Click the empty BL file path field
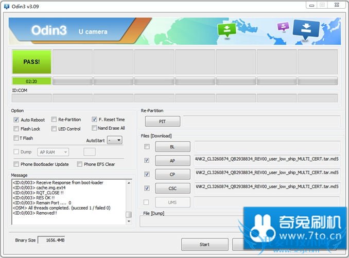This screenshot has width=349, height=258. click(x=267, y=147)
